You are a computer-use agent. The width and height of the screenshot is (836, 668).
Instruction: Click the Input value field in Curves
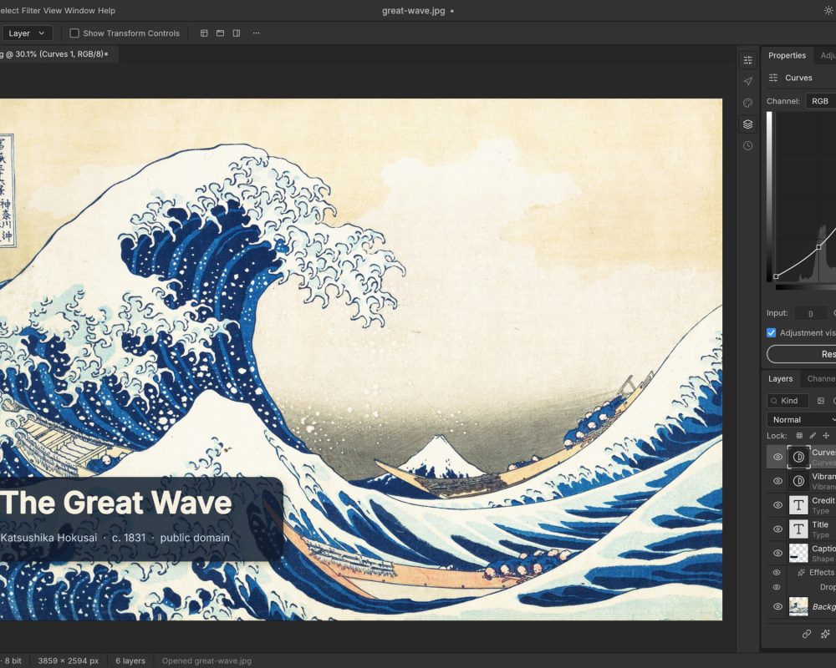pos(810,313)
